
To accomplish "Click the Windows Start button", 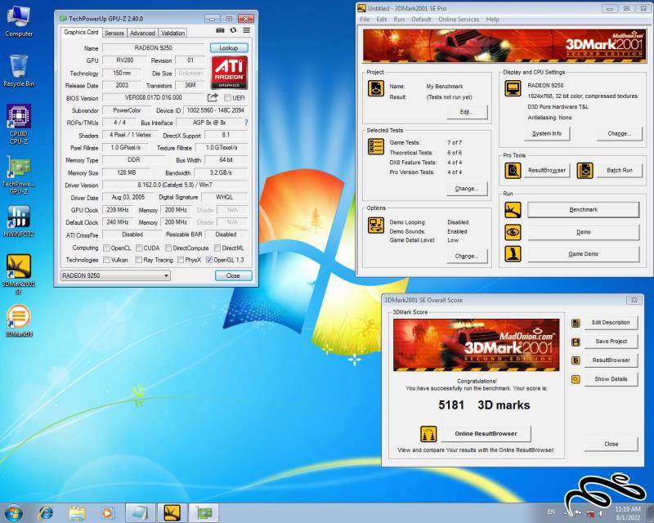I will (x=13, y=513).
